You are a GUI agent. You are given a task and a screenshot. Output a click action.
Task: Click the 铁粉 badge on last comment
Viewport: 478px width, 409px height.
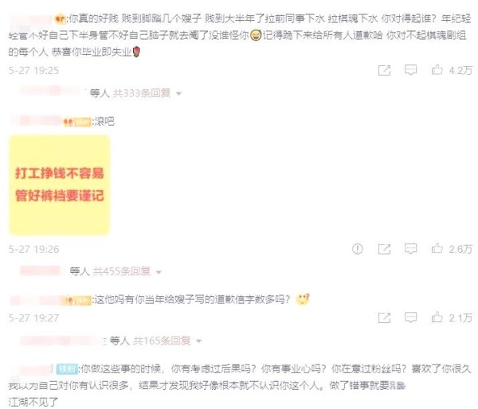[68, 369]
